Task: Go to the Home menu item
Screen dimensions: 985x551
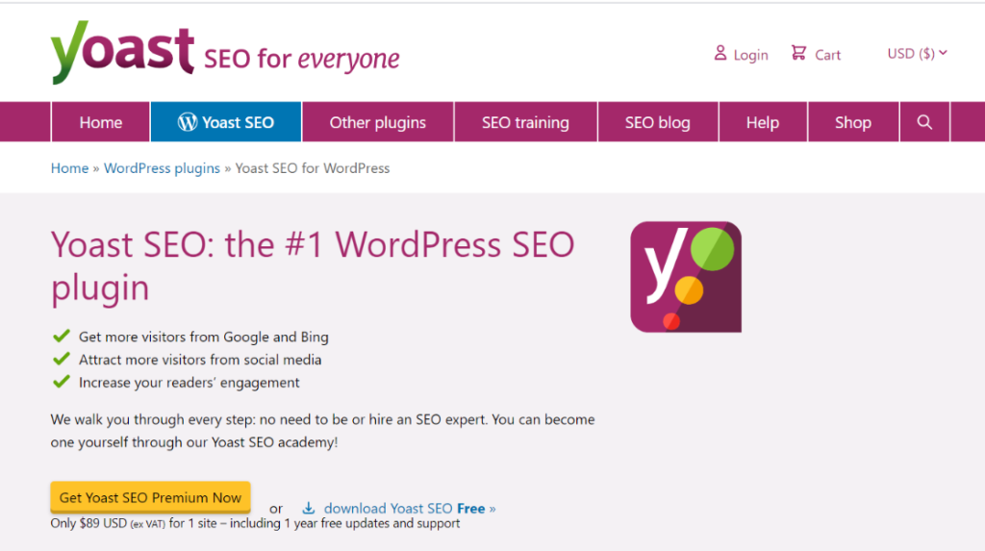Action: (100, 122)
